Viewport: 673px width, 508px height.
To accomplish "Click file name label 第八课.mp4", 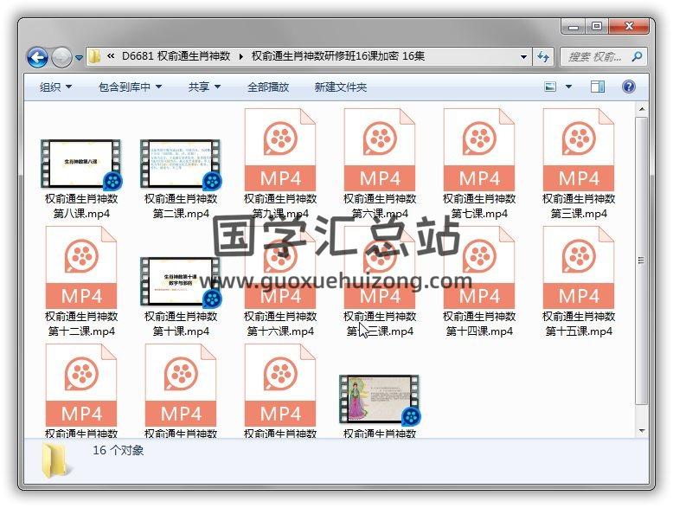I will pyautogui.click(x=81, y=206).
